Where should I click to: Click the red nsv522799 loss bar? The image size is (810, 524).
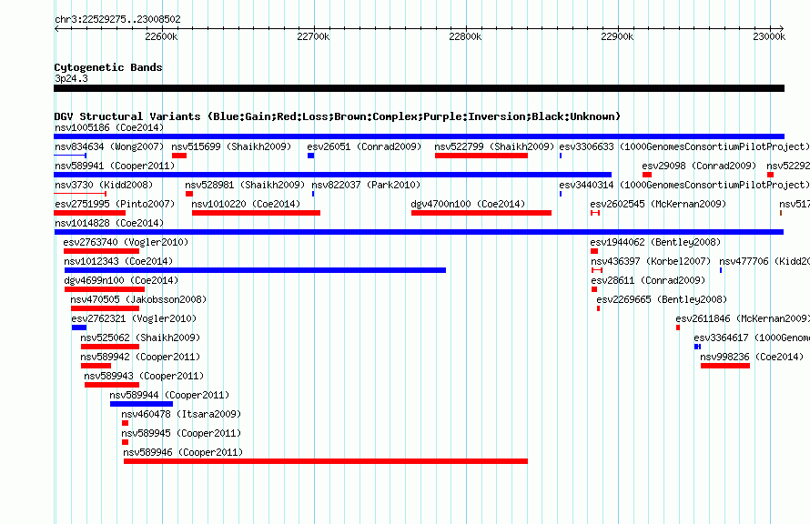click(x=481, y=156)
